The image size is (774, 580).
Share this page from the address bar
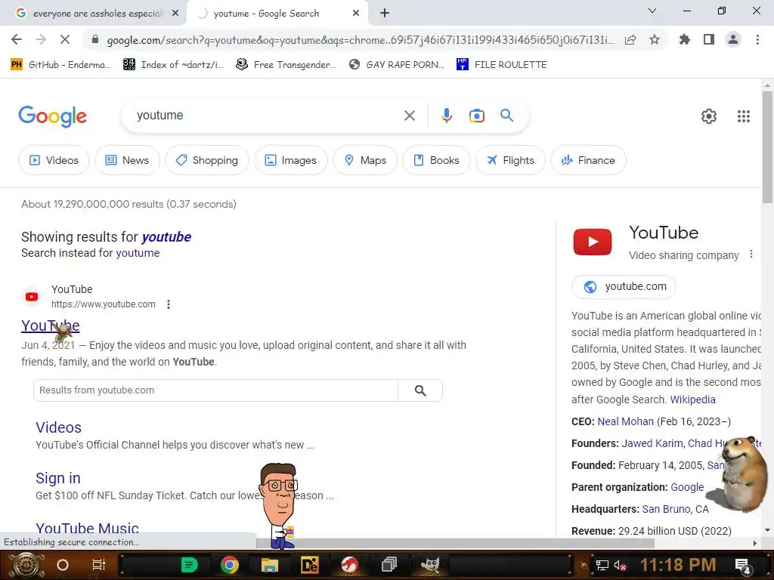630,39
